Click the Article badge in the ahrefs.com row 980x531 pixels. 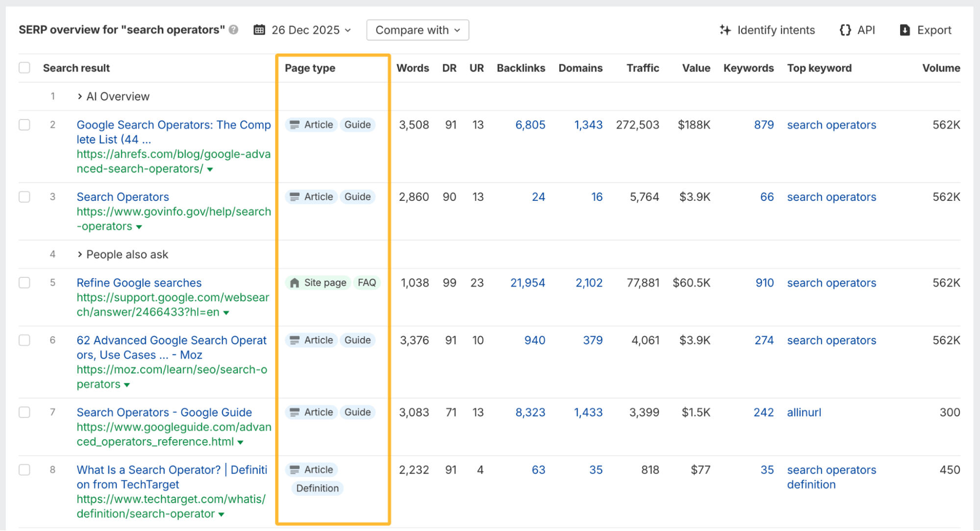click(x=312, y=125)
